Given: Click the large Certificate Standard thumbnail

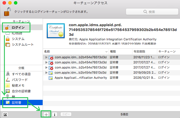Looking at the screenshot, I should click(56, 31).
